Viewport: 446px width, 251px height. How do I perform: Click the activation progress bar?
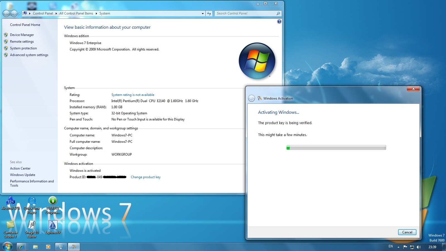click(336, 148)
